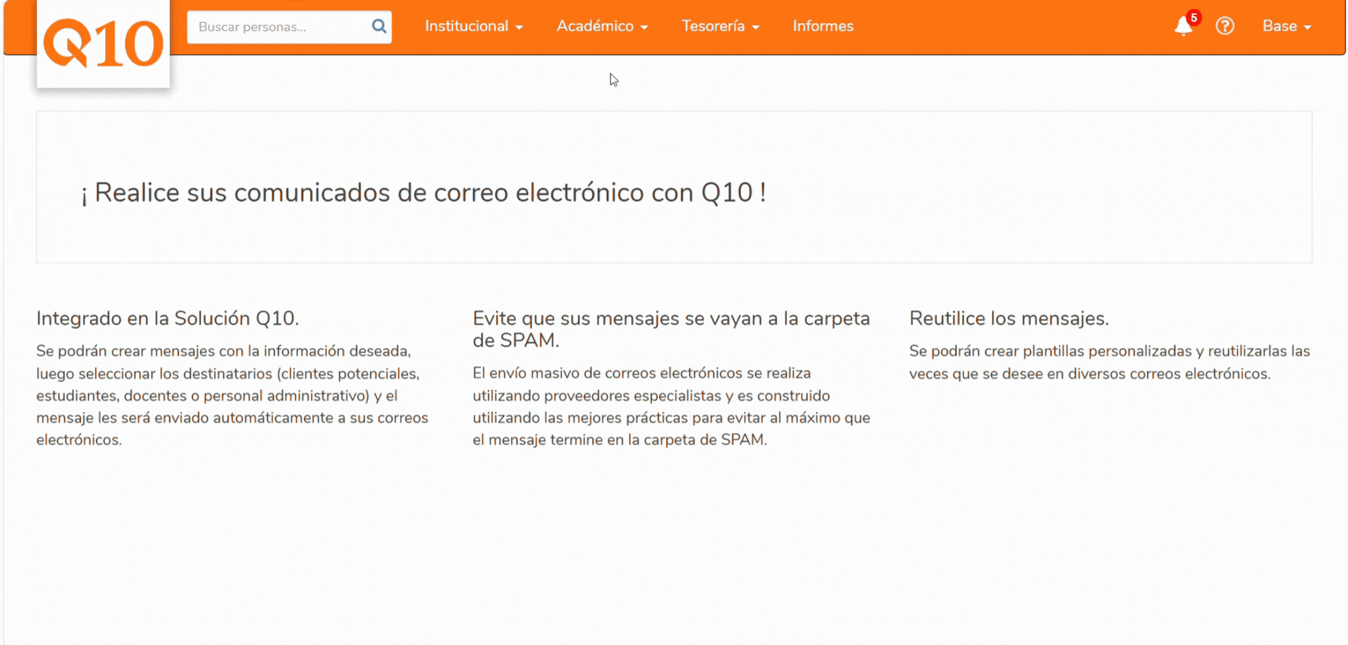Click the heading about comunicados de correo electrónico
1348x645 pixels.
[x=423, y=192]
